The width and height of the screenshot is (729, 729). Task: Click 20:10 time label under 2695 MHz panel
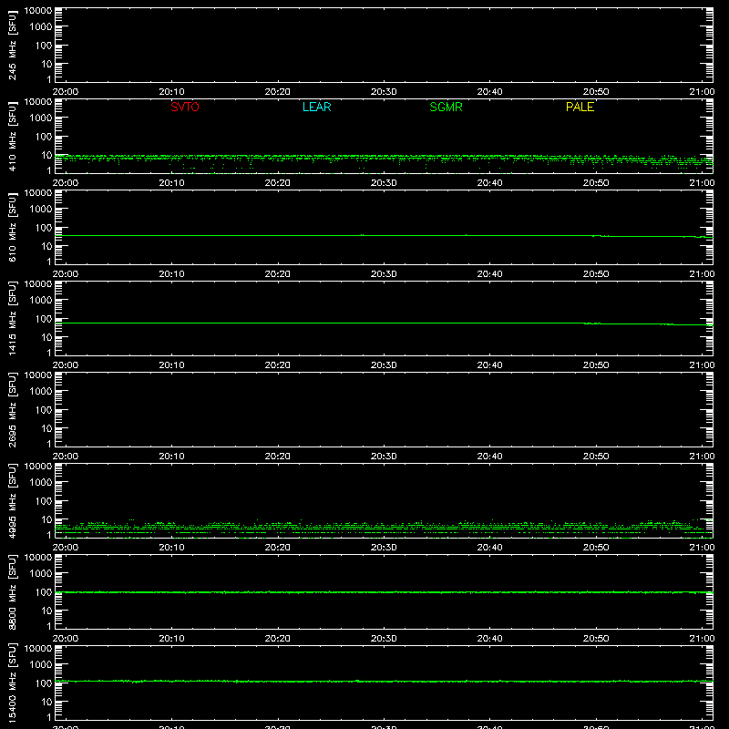pos(171,457)
